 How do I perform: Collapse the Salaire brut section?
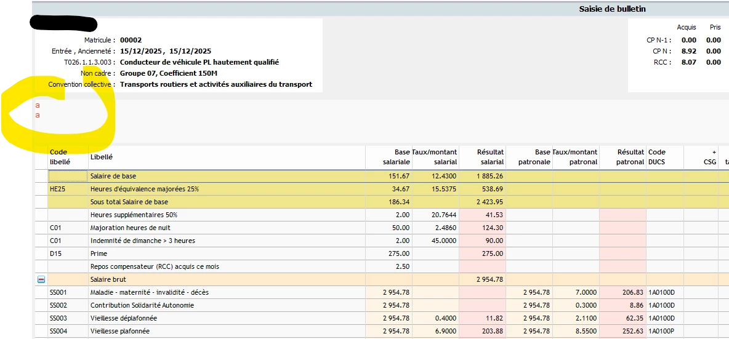(x=41, y=279)
